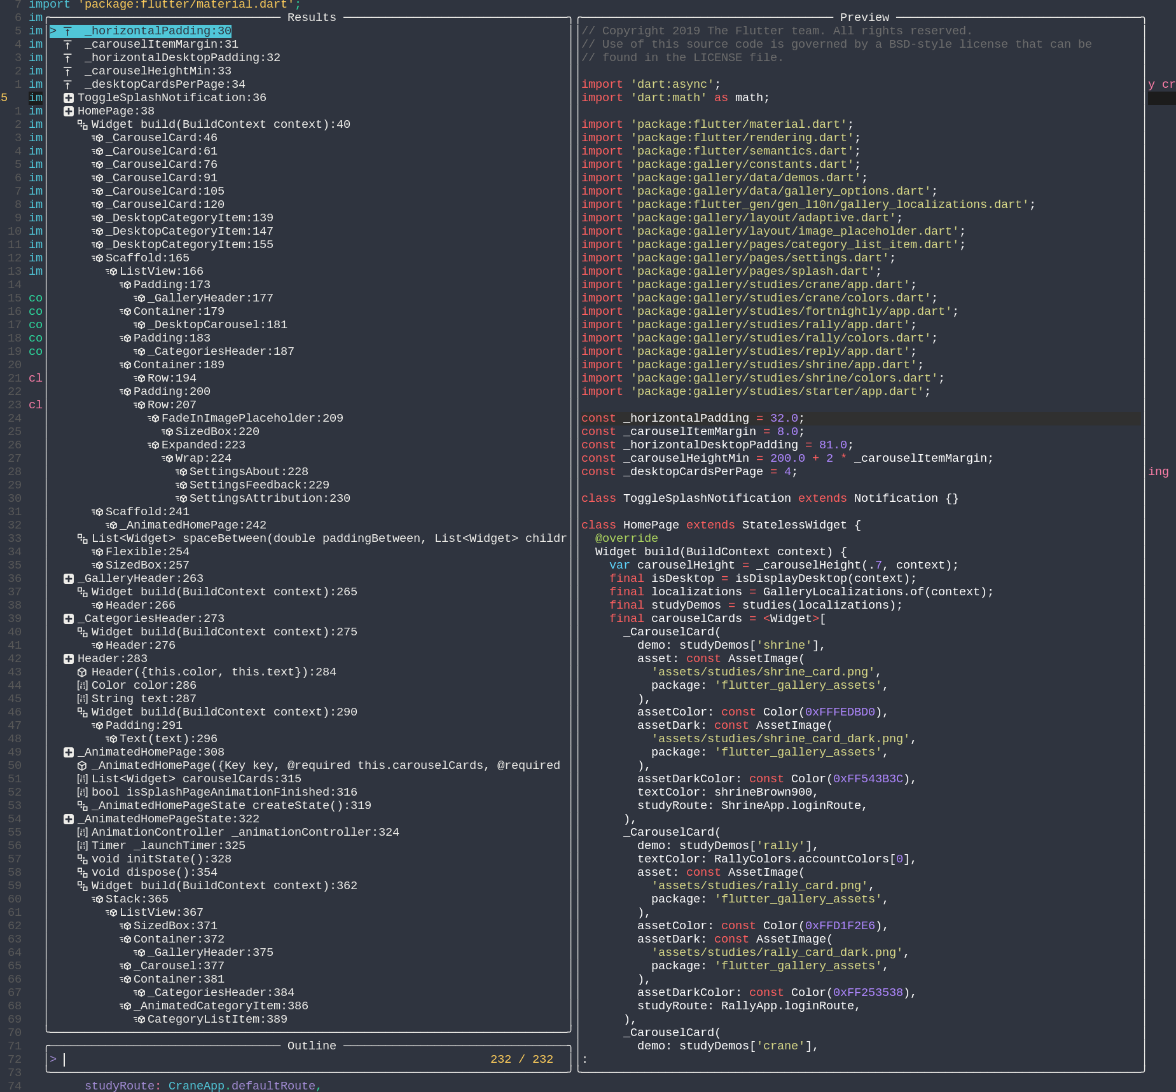
Task: Click the constant icon beside _horizontalPadding:30
Action: [68, 31]
